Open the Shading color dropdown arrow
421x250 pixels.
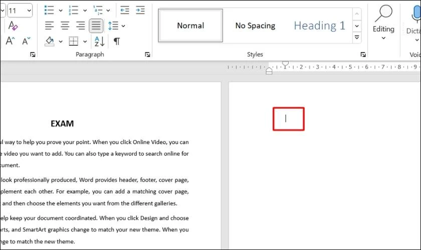pyautogui.click(x=61, y=41)
